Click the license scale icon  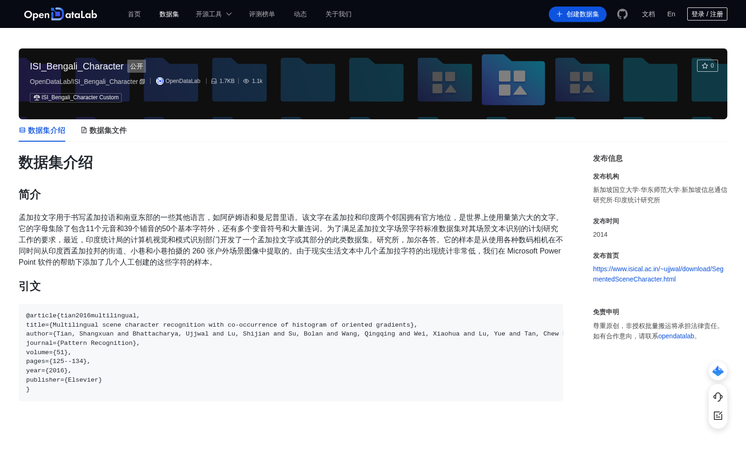coord(36,97)
